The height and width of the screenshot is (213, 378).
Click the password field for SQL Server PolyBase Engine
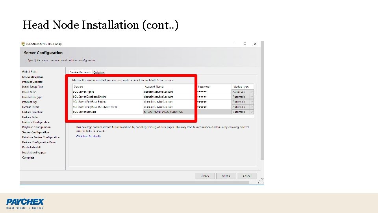[214, 102]
